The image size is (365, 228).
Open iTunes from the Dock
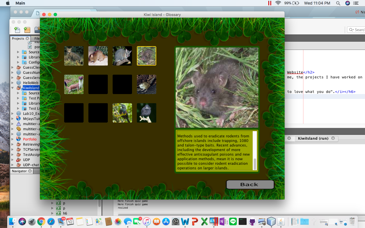[147, 221]
